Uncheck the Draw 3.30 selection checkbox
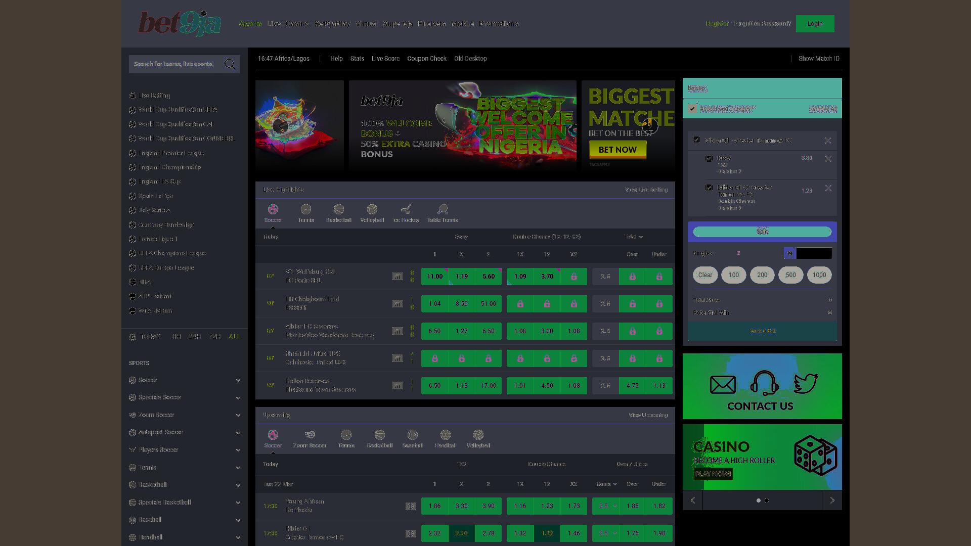Image resolution: width=971 pixels, height=546 pixels. (709, 158)
